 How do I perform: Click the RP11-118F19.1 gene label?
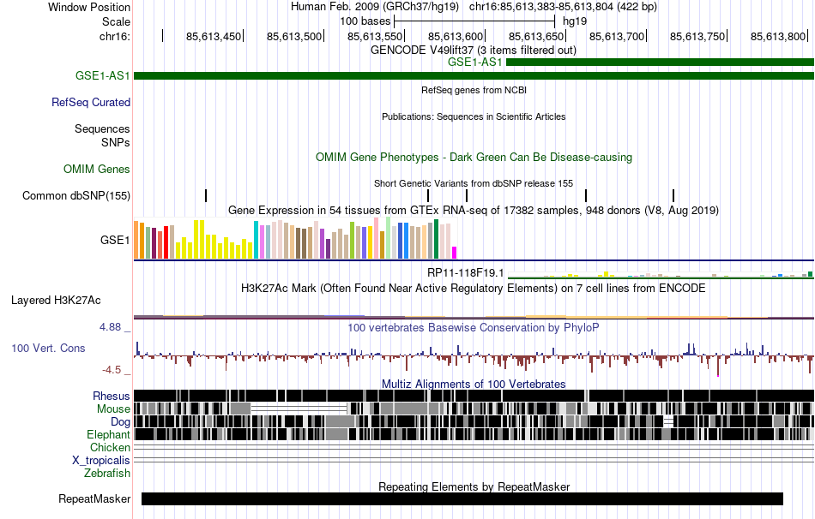coord(465,273)
